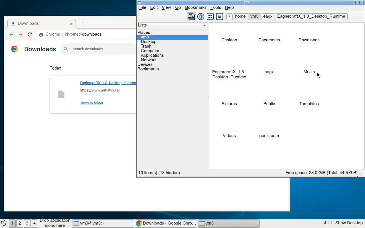Close the Chrome Downloads tab
Screen dimensions: 365x228
point(71,24)
